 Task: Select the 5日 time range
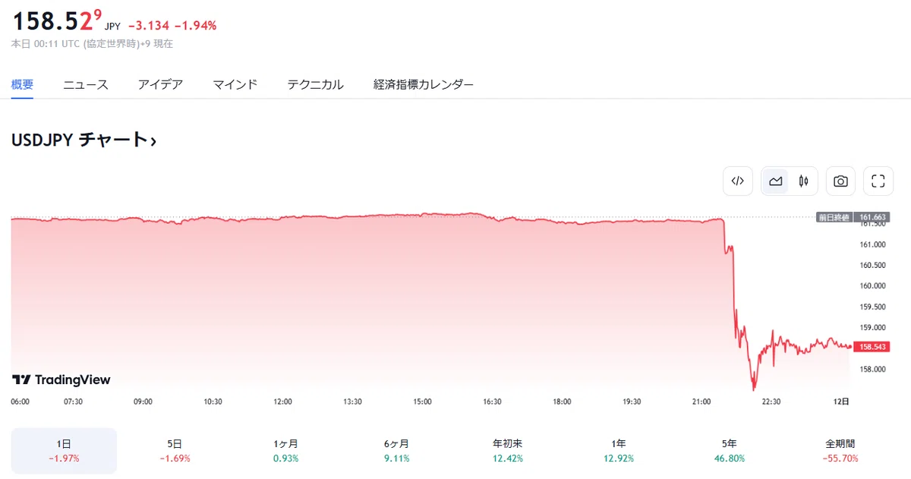point(175,451)
